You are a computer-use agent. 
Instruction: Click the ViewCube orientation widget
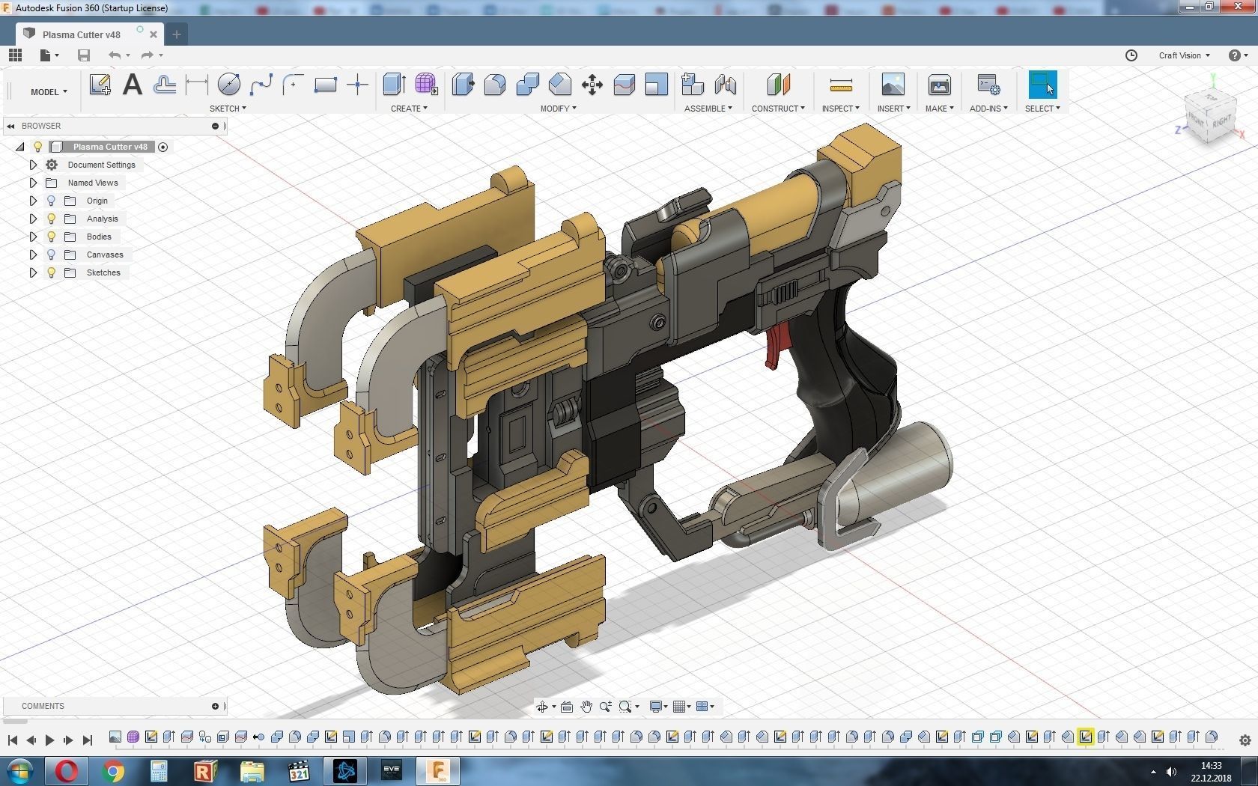tap(1212, 115)
